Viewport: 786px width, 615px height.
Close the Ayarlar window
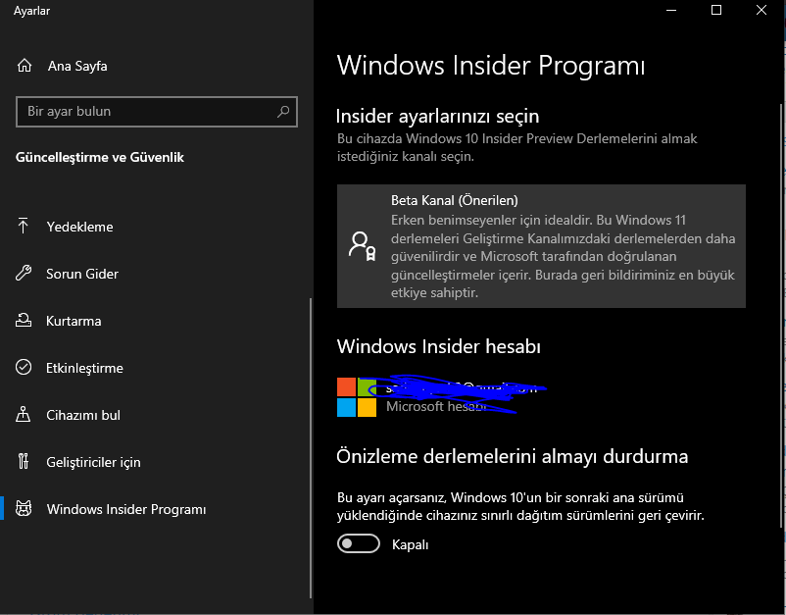tap(761, 10)
